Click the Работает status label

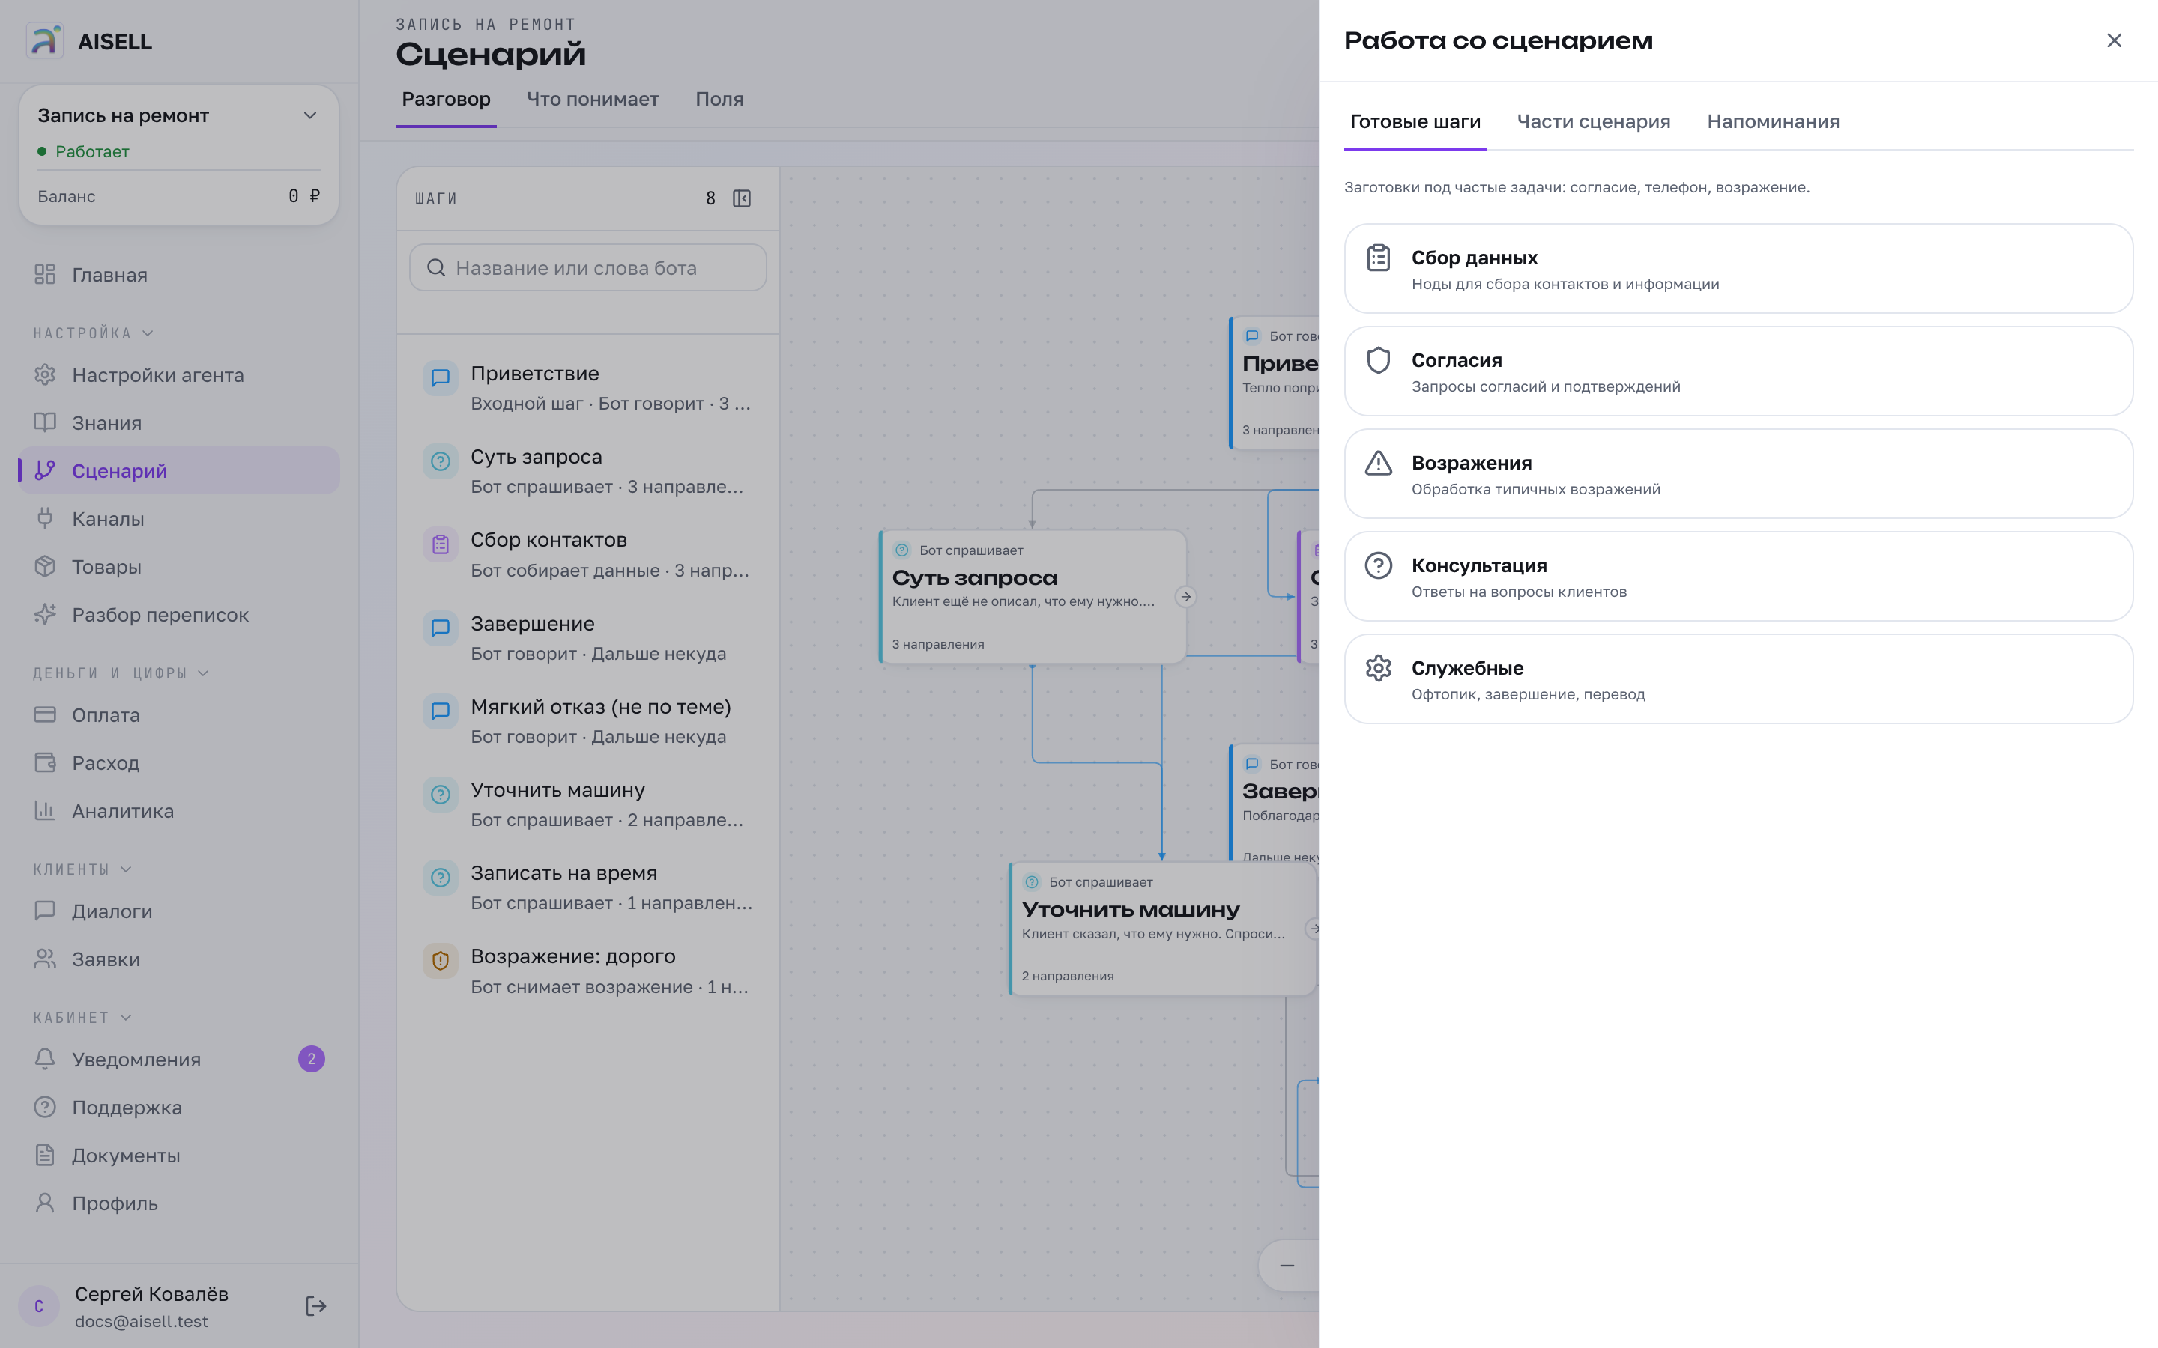click(x=92, y=151)
